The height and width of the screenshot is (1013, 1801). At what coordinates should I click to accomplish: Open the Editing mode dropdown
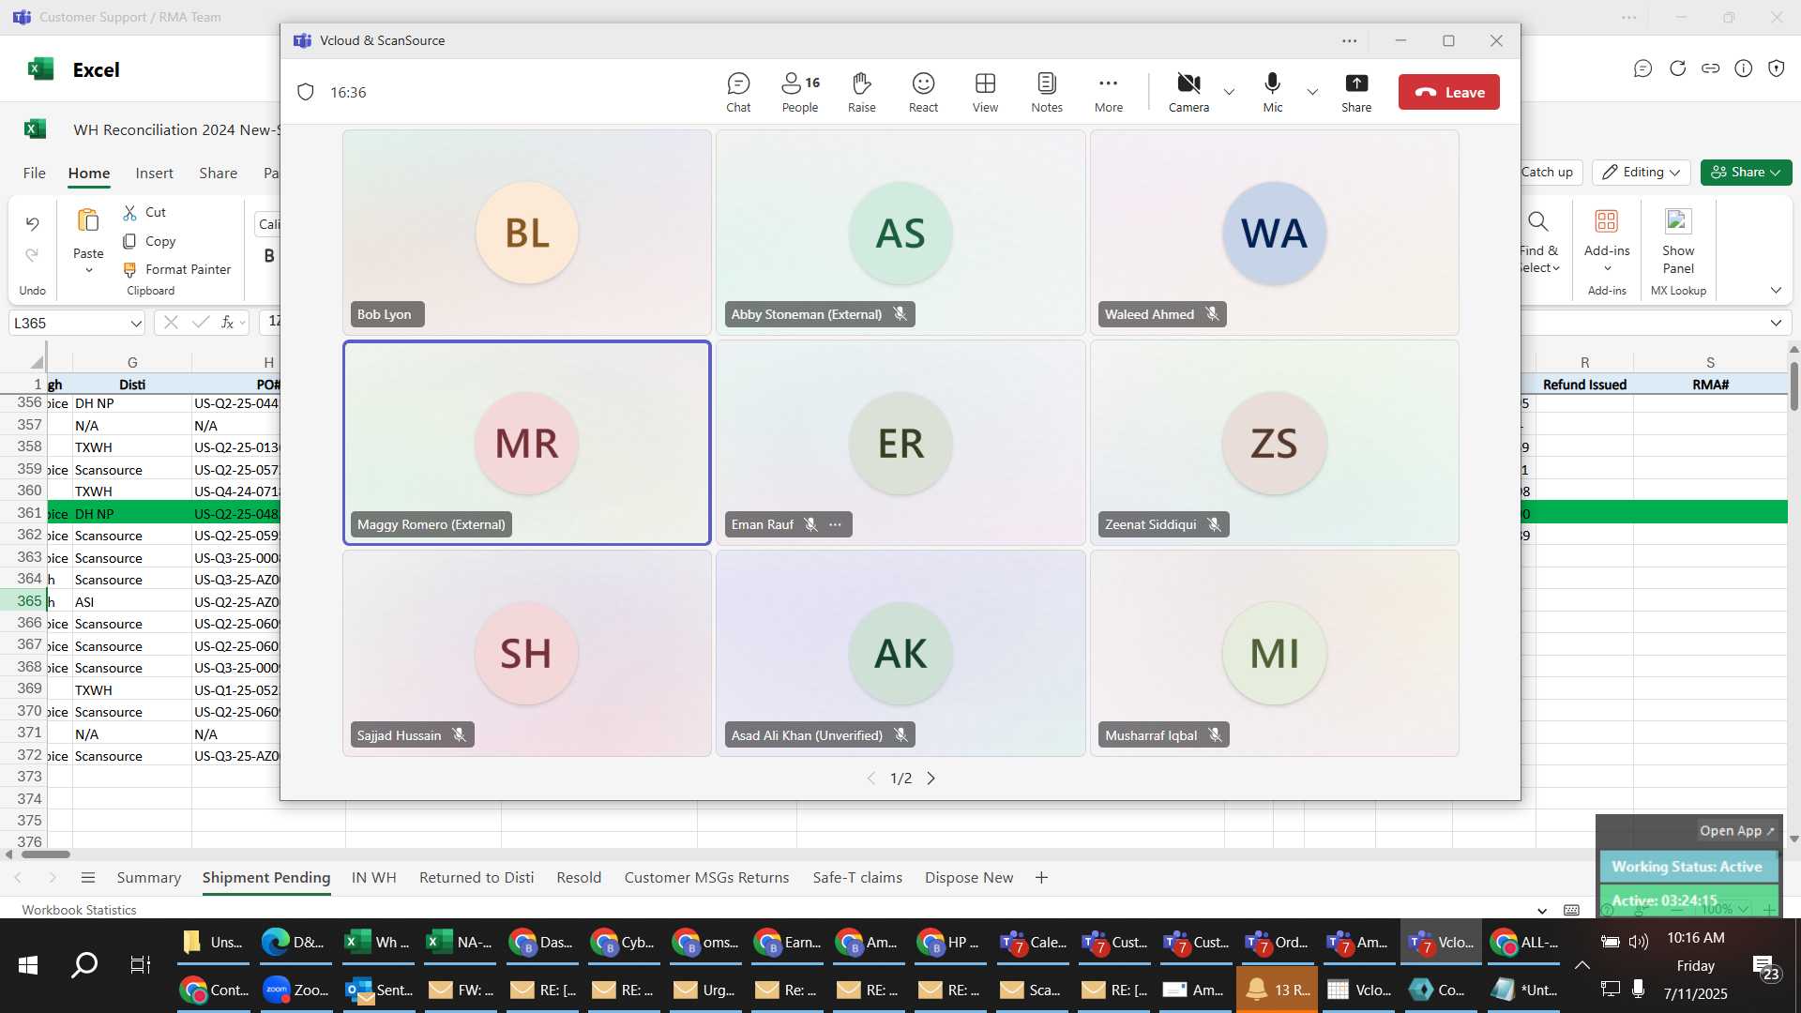click(x=1641, y=172)
